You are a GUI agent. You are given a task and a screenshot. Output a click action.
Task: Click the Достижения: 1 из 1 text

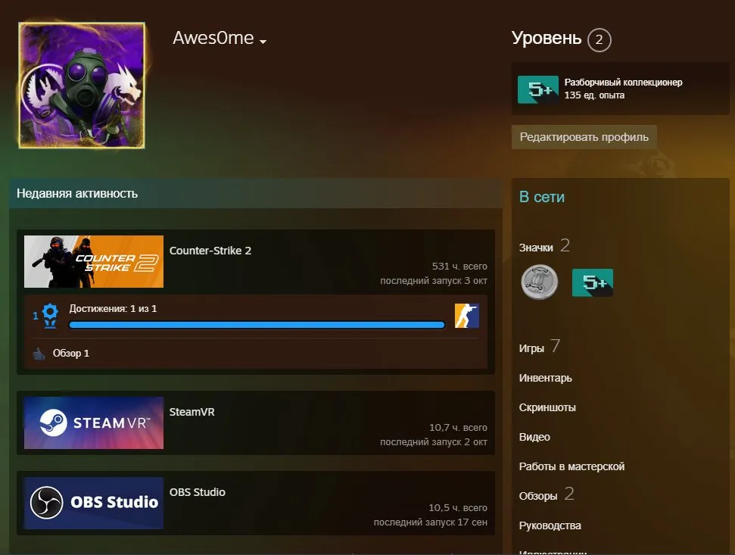point(113,308)
